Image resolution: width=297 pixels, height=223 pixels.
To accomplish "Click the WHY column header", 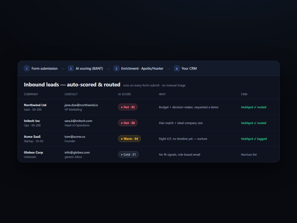I will click(162, 94).
